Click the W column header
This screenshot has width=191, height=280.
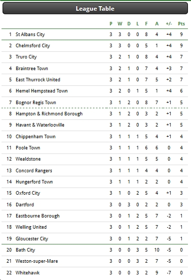(x=120, y=24)
